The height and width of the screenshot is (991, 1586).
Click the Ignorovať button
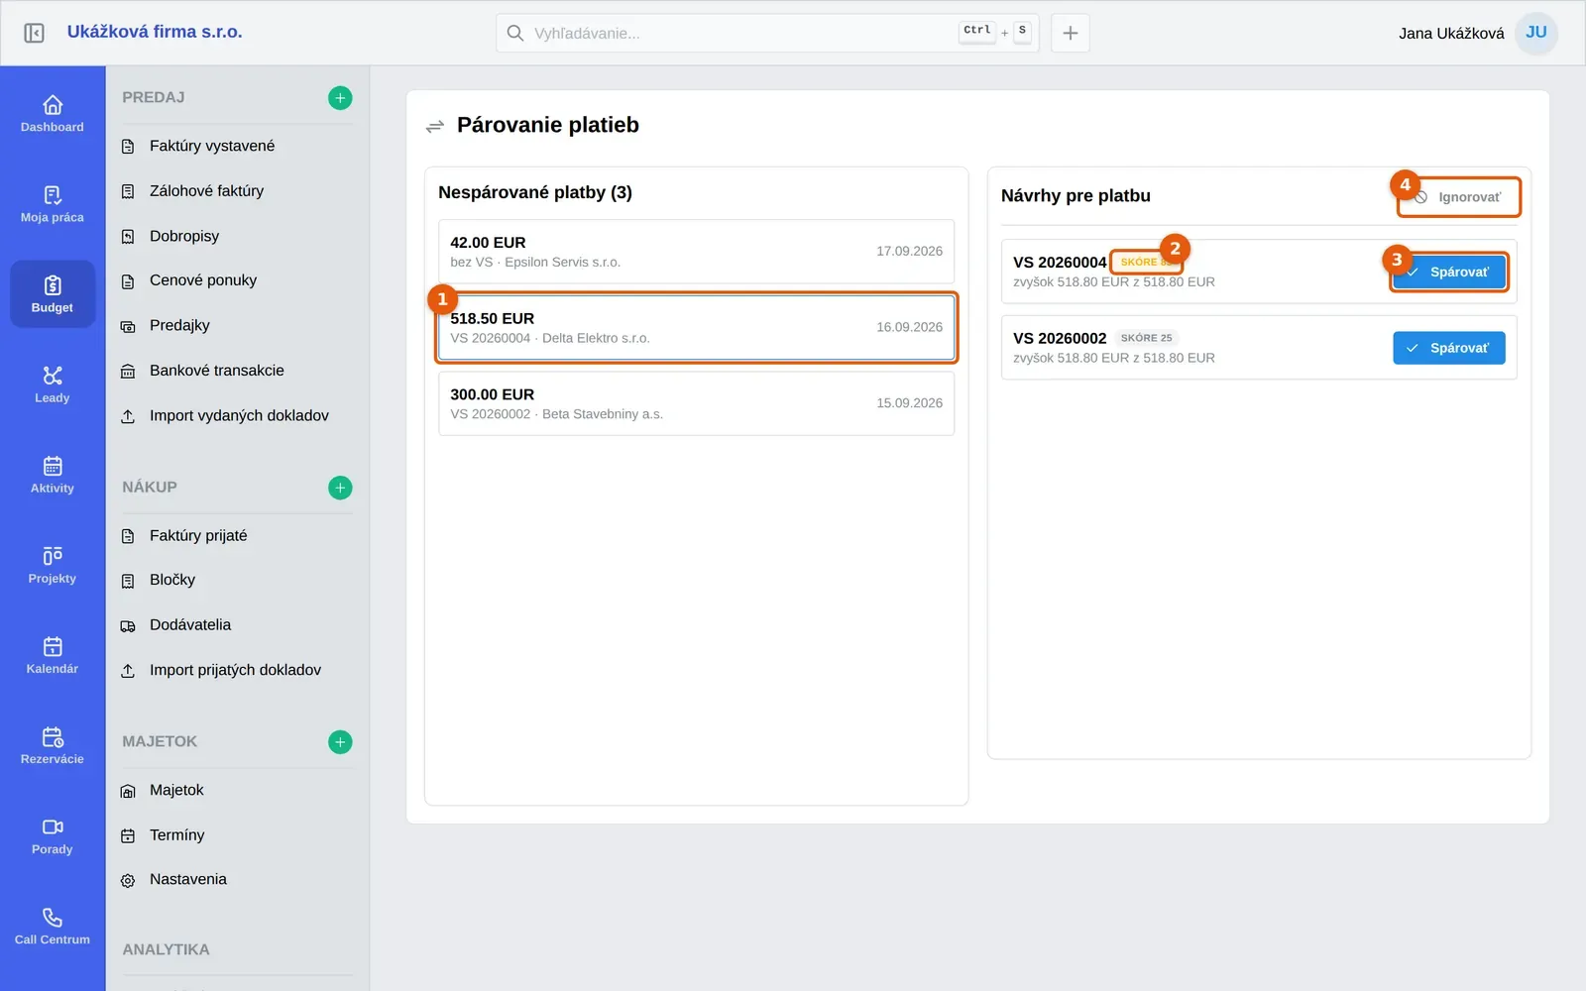click(1458, 197)
